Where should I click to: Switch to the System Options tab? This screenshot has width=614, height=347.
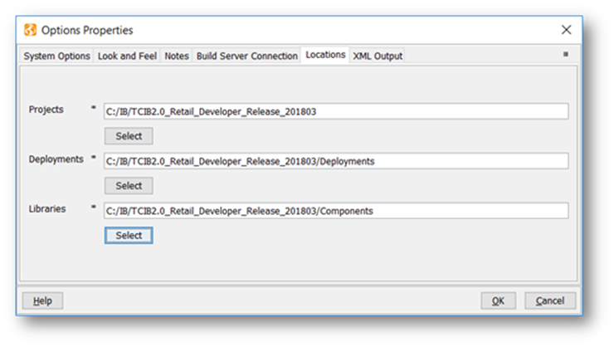point(57,56)
